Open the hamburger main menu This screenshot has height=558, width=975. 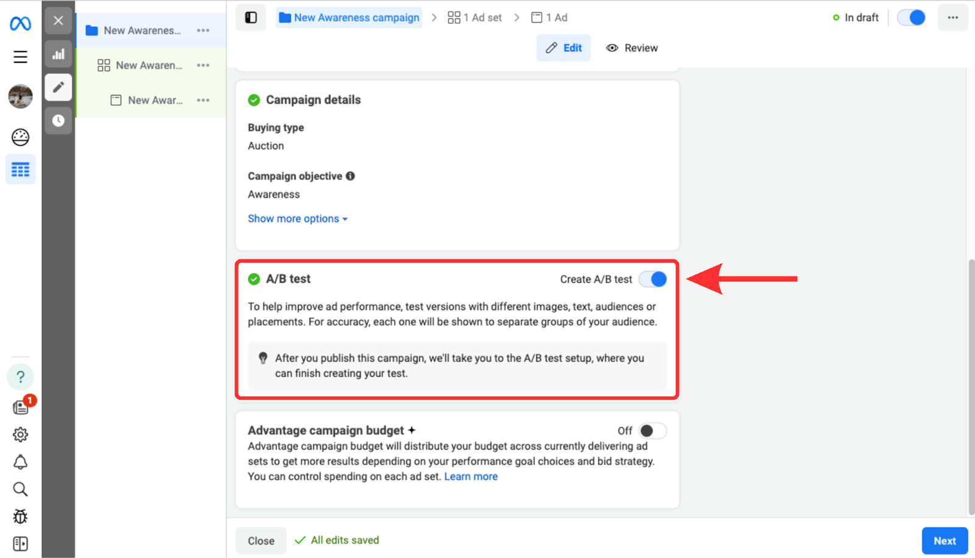[20, 57]
